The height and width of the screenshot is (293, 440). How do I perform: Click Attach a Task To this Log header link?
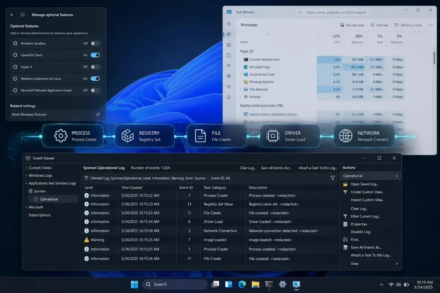click(318, 168)
